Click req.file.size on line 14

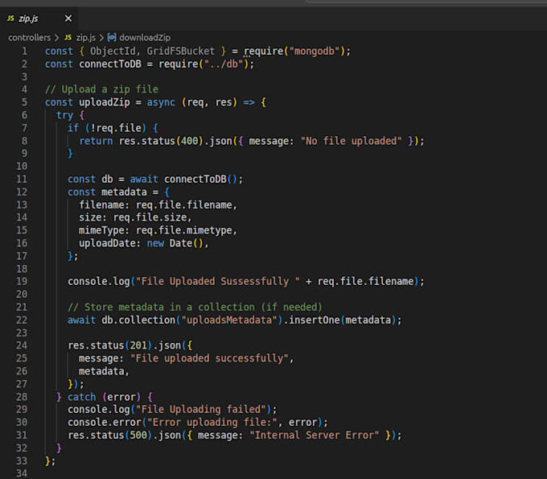click(150, 217)
